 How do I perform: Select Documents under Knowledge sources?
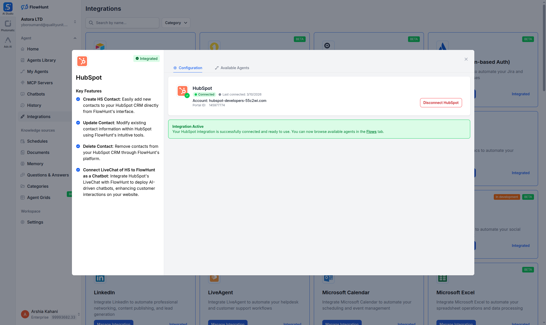tap(38, 152)
